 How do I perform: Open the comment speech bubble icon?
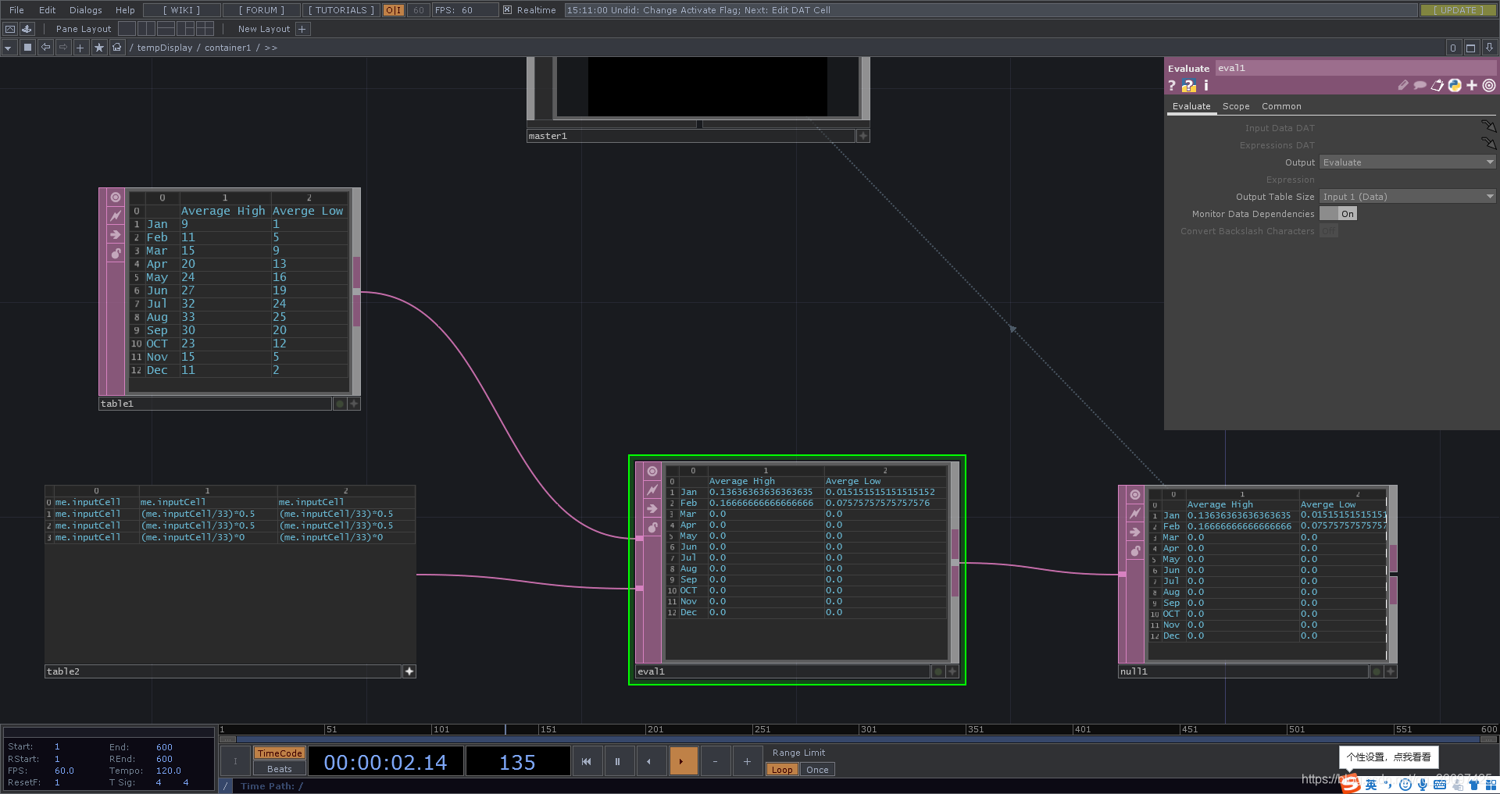tap(1420, 85)
